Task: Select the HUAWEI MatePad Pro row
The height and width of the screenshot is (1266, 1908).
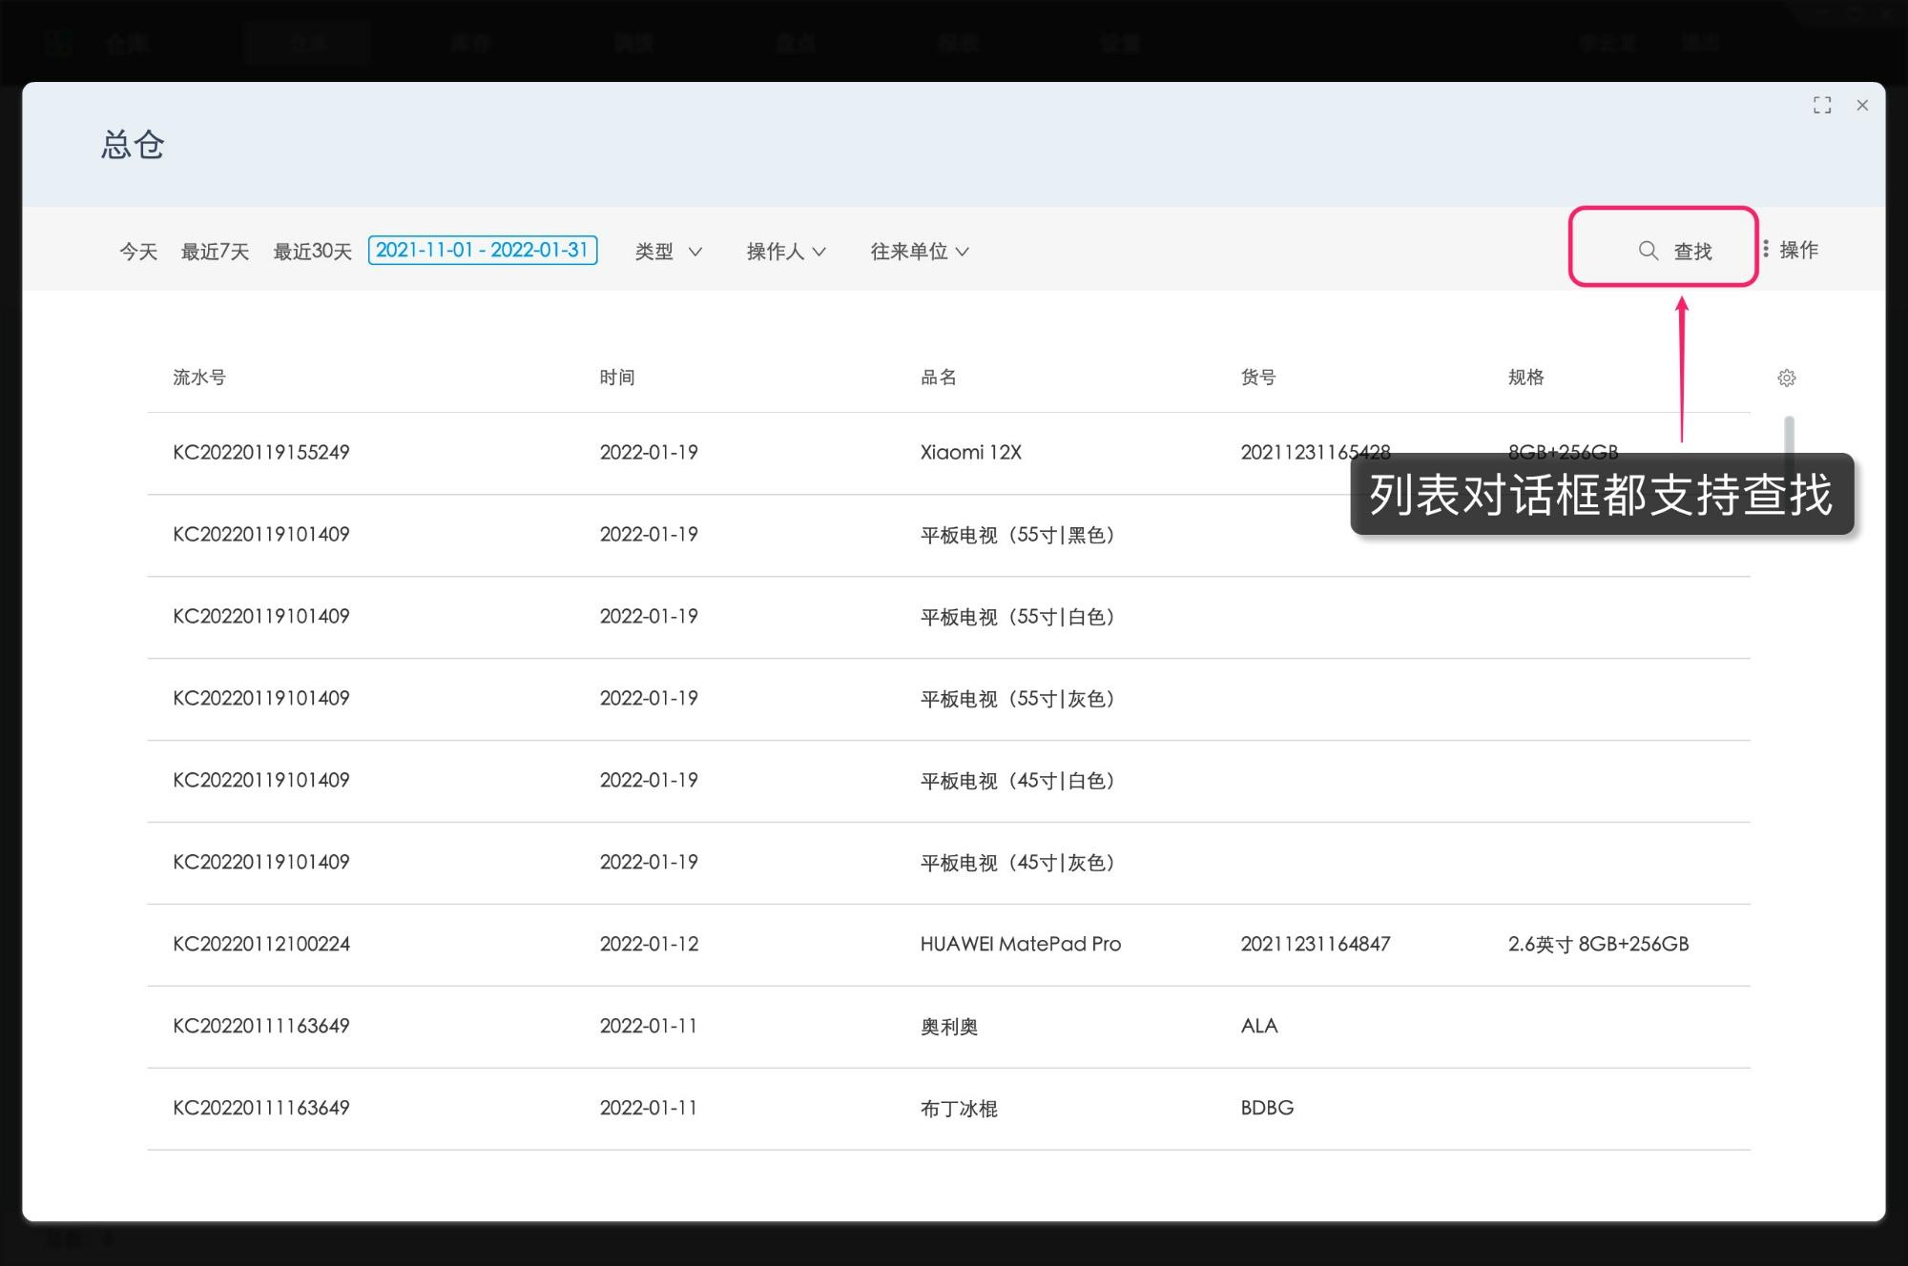Action: pyautogui.click(x=1020, y=945)
